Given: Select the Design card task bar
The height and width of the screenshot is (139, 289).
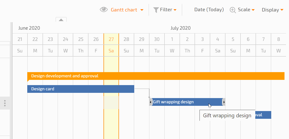Looking at the screenshot, I should pyautogui.click(x=81, y=89).
